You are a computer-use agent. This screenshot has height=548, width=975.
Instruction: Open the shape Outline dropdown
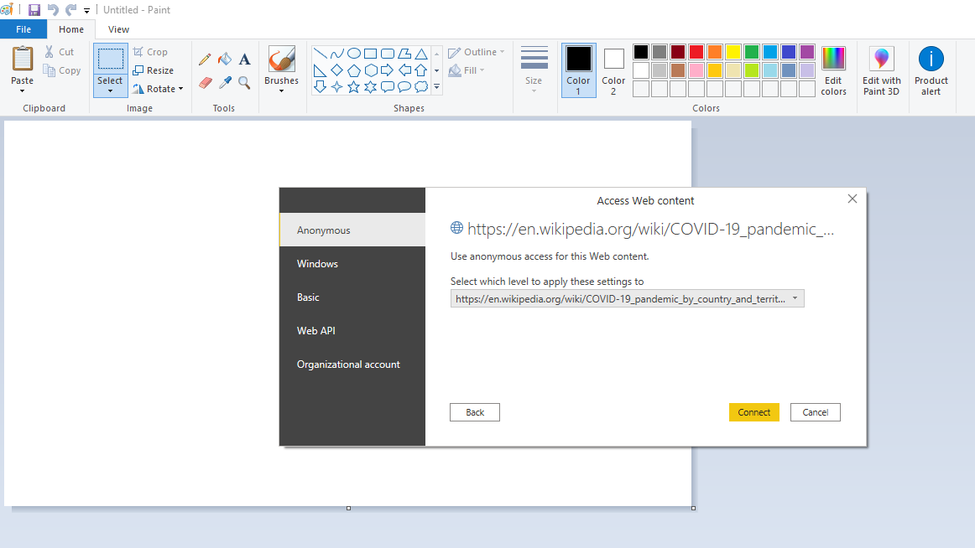(x=477, y=52)
